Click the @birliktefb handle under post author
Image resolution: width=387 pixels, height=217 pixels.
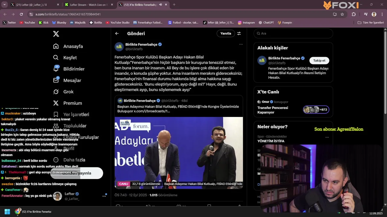pos(134,49)
